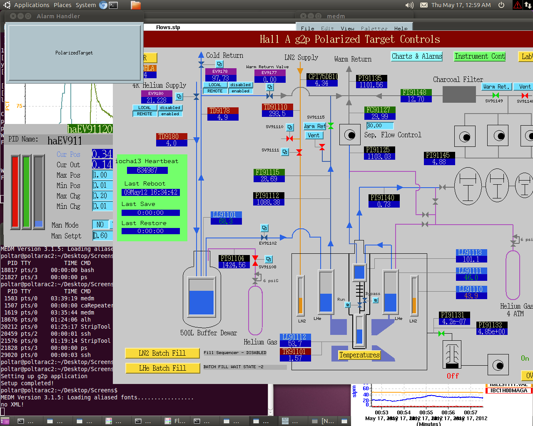Open the EV9180 4K Helium Supply related display icon

point(179,97)
